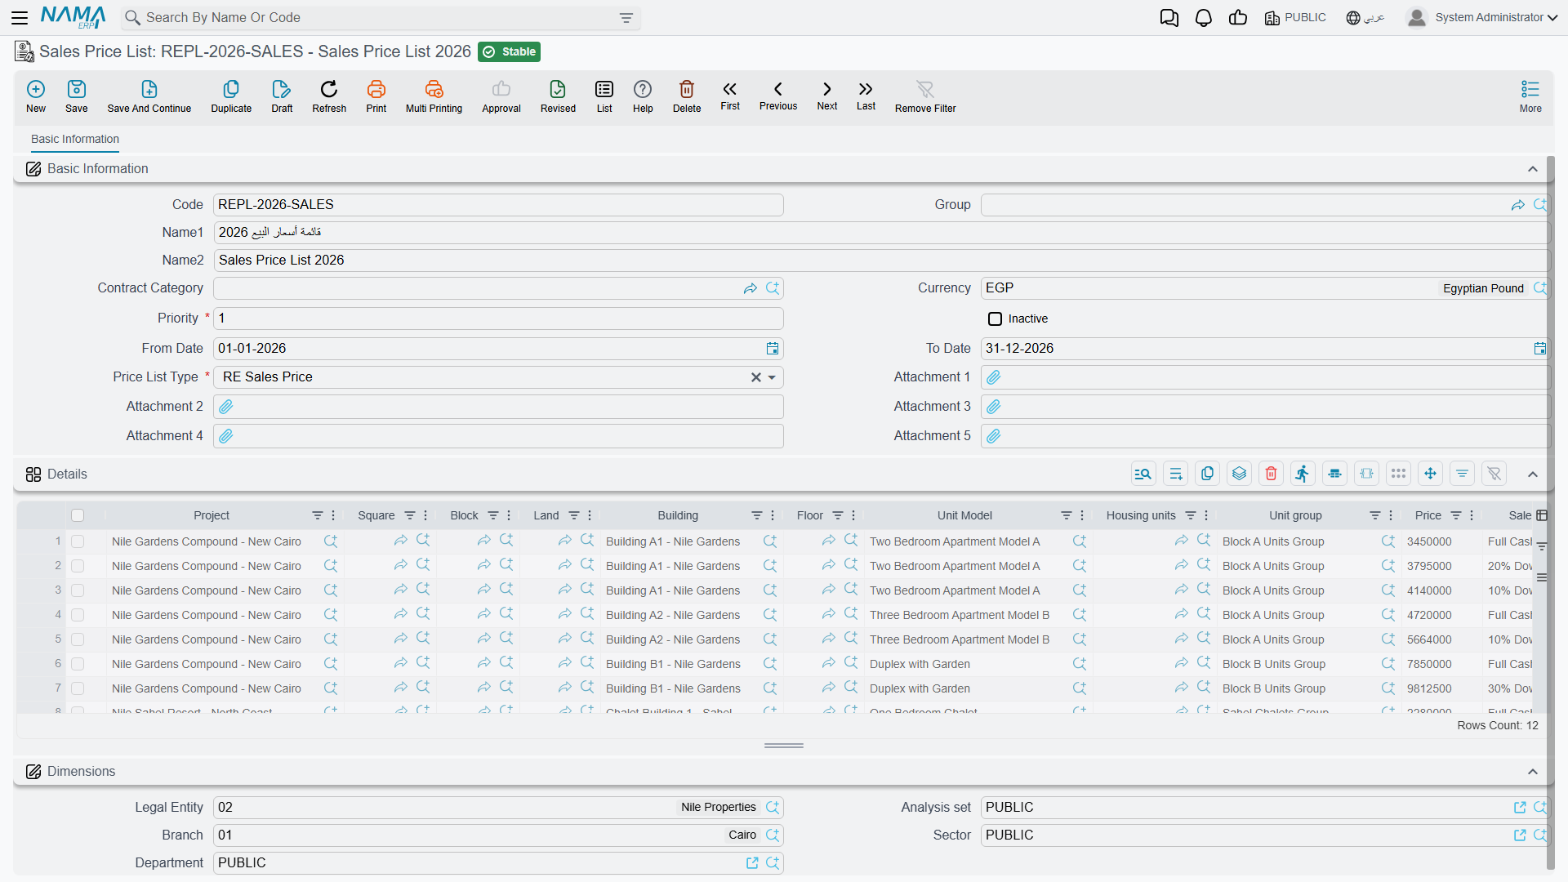Click the search icon in Details toolbar
The width and height of the screenshot is (1568, 882).
click(x=1144, y=474)
